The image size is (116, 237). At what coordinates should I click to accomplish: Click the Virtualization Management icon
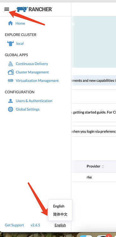click(10, 81)
